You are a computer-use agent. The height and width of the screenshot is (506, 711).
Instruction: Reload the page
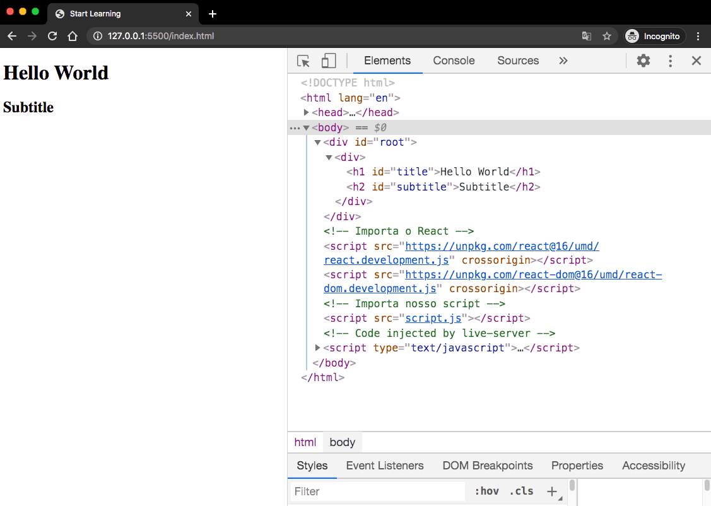pos(52,36)
